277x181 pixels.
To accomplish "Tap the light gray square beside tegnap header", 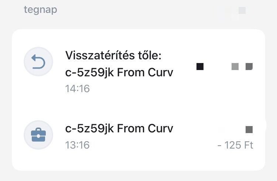I will coord(242,10).
